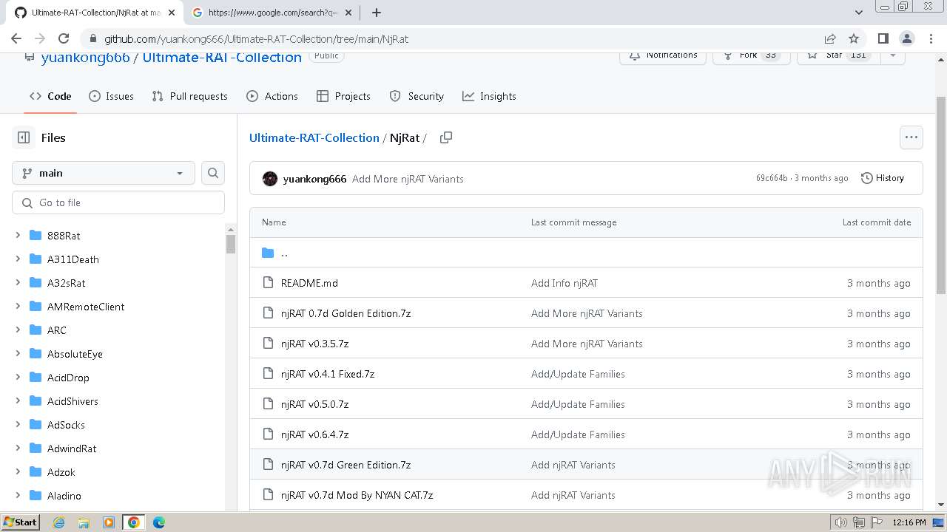Expand the AdSocks folder chevron
The image size is (947, 532).
point(18,424)
